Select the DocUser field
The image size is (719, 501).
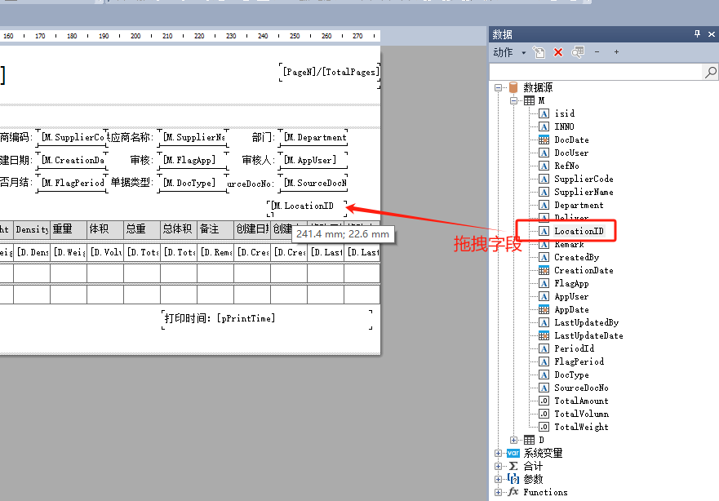(x=571, y=153)
